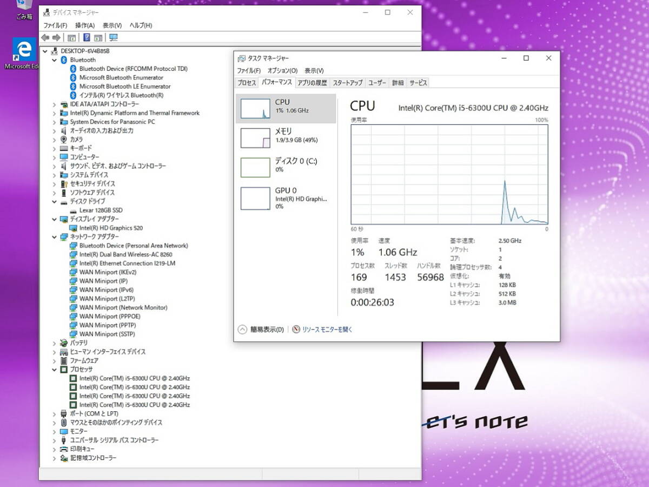Screen dimensions: 649x487
Task: Switch to the ユーザー tab
Action: [378, 83]
